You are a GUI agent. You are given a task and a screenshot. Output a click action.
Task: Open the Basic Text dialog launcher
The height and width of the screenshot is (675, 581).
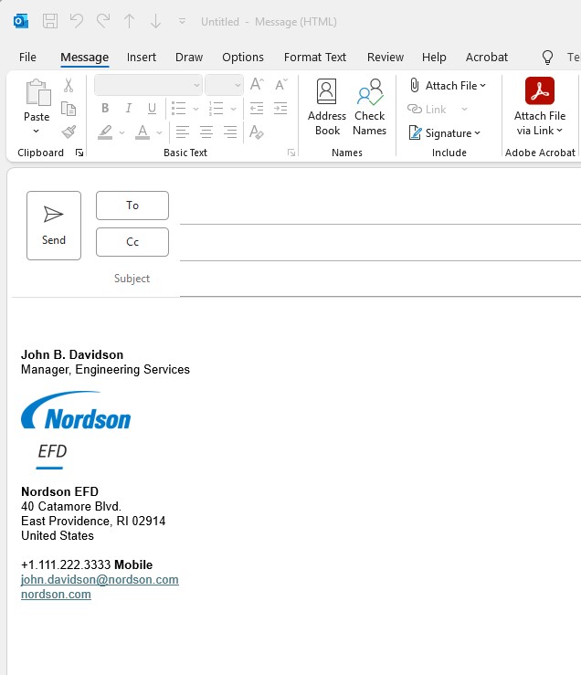click(x=291, y=153)
